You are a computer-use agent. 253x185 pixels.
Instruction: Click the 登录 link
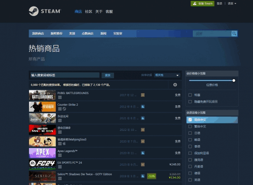(x=220, y=3)
